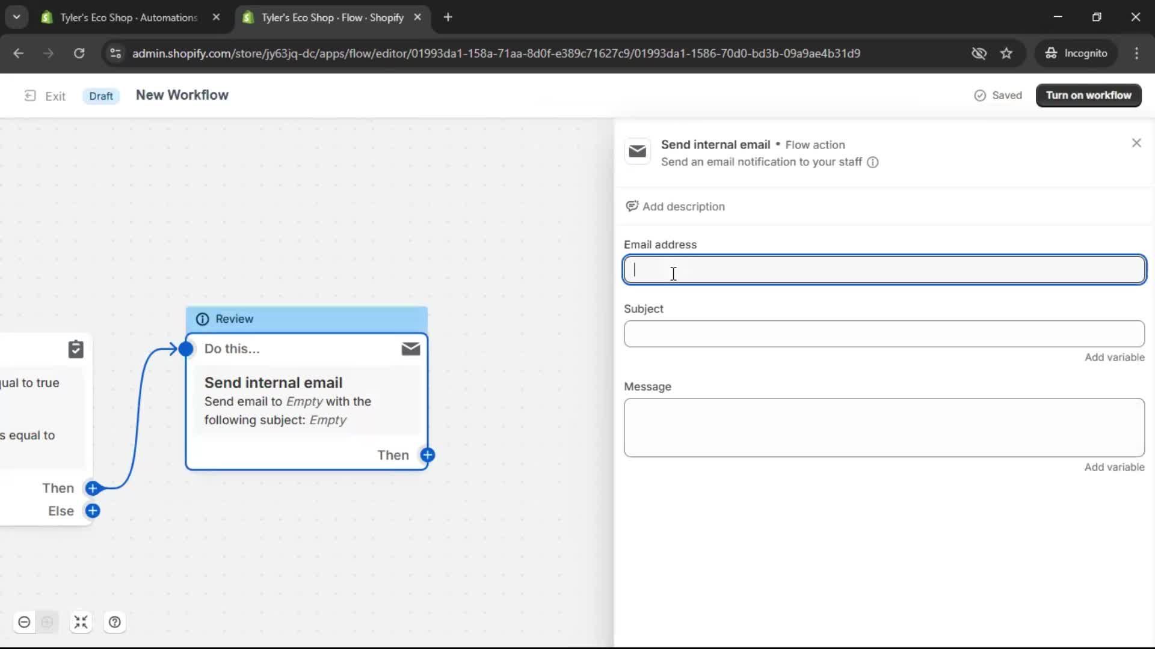Image resolution: width=1155 pixels, height=649 pixels.
Task: Zoom out the workflow canvas
Action: pos(24,622)
